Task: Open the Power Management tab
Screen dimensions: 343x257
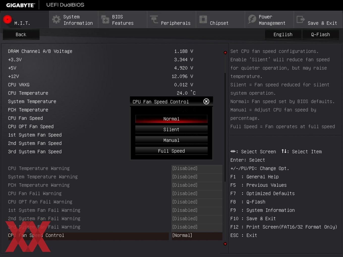Action: point(269,19)
